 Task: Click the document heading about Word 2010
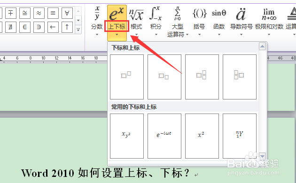tap(105, 173)
